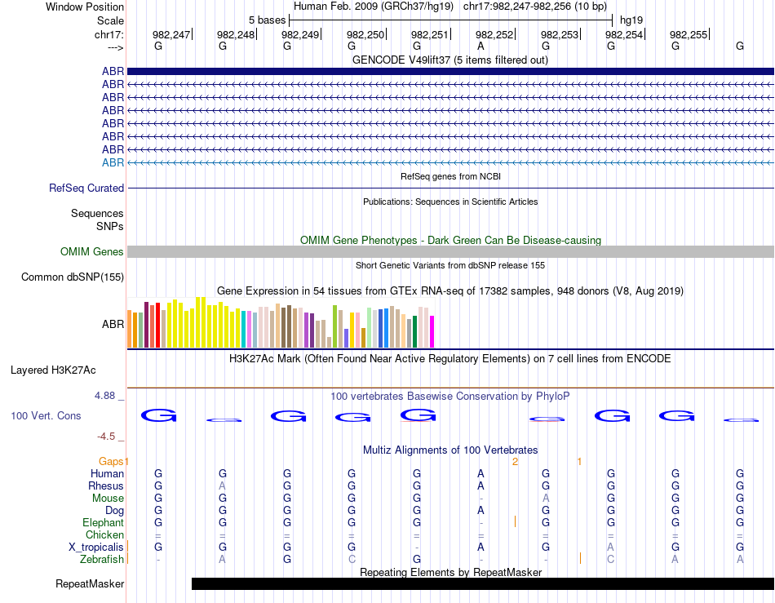Image resolution: width=775 pixels, height=603 pixels.
Task: Select the Rhesus species row label
Action: pyautogui.click(x=106, y=486)
